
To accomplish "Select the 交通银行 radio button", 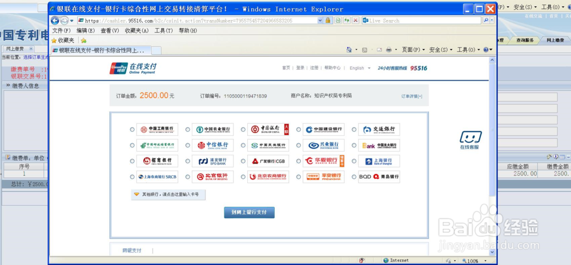I will 354,129.
